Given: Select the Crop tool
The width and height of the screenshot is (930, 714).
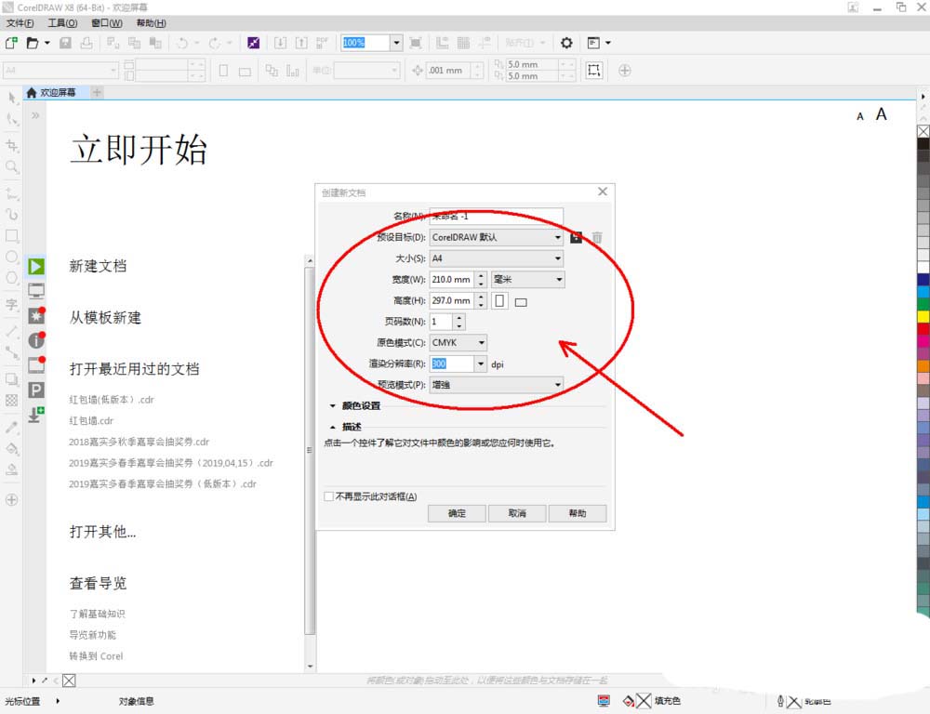Looking at the screenshot, I should coord(12,145).
